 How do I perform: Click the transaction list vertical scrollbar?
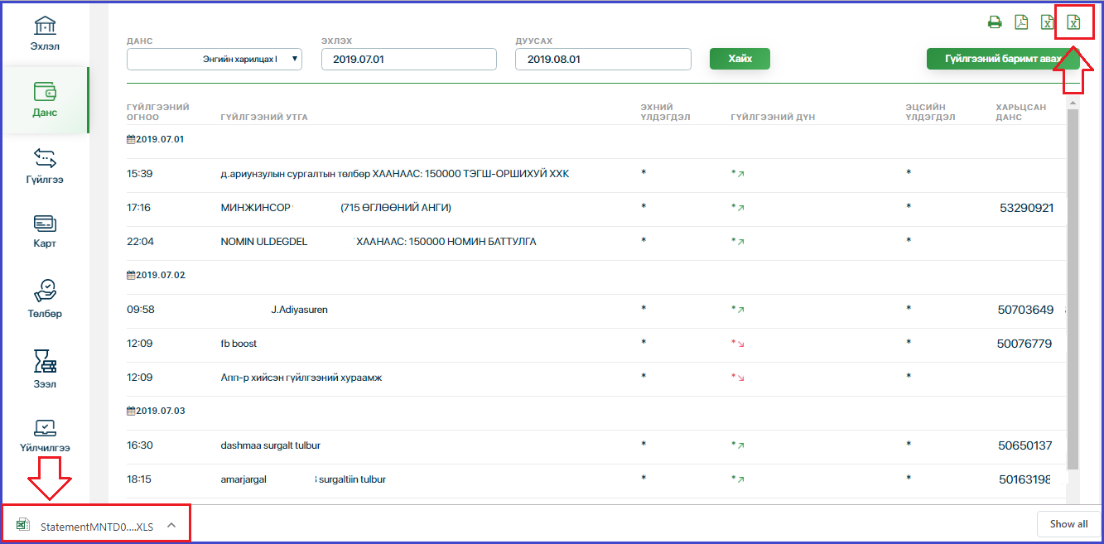pyautogui.click(x=1073, y=290)
